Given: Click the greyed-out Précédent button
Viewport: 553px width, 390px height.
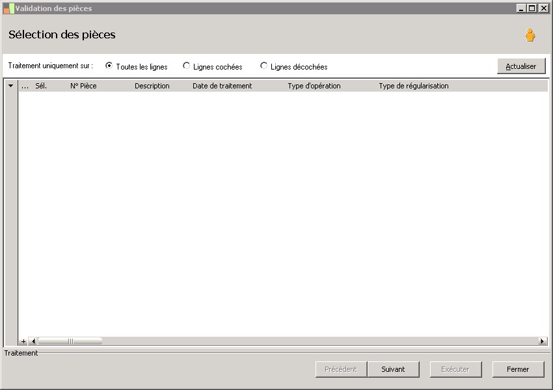Looking at the screenshot, I should (341, 369).
